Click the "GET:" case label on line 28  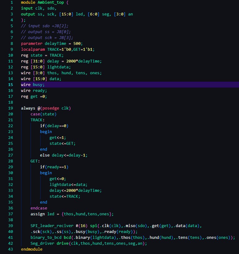click(x=35, y=161)
